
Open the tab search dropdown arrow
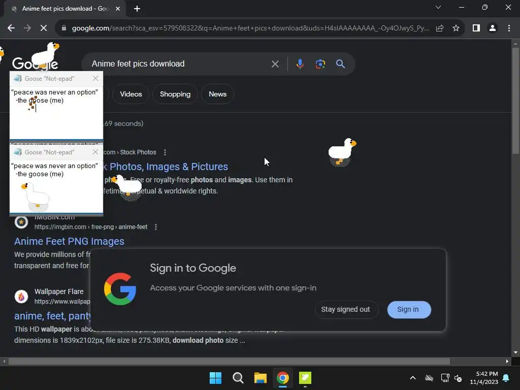point(438,7)
